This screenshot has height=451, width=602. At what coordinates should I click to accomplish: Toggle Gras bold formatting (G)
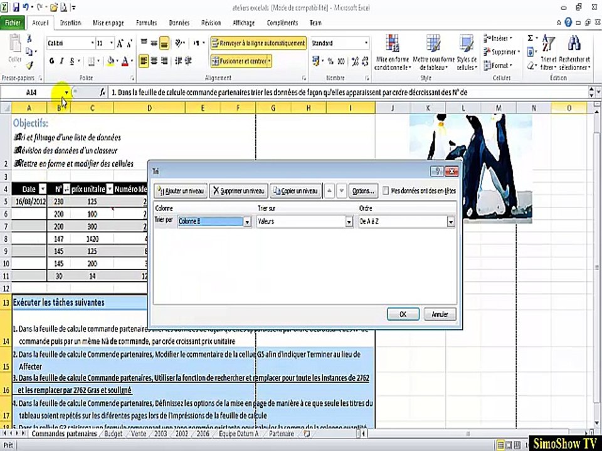pyautogui.click(x=52, y=61)
